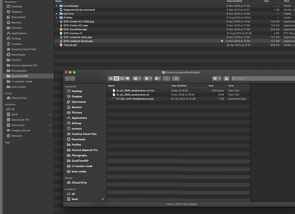The image size is (295, 214).
Task: Select Macintosh HD in the sidebar
Action: coord(21,120)
